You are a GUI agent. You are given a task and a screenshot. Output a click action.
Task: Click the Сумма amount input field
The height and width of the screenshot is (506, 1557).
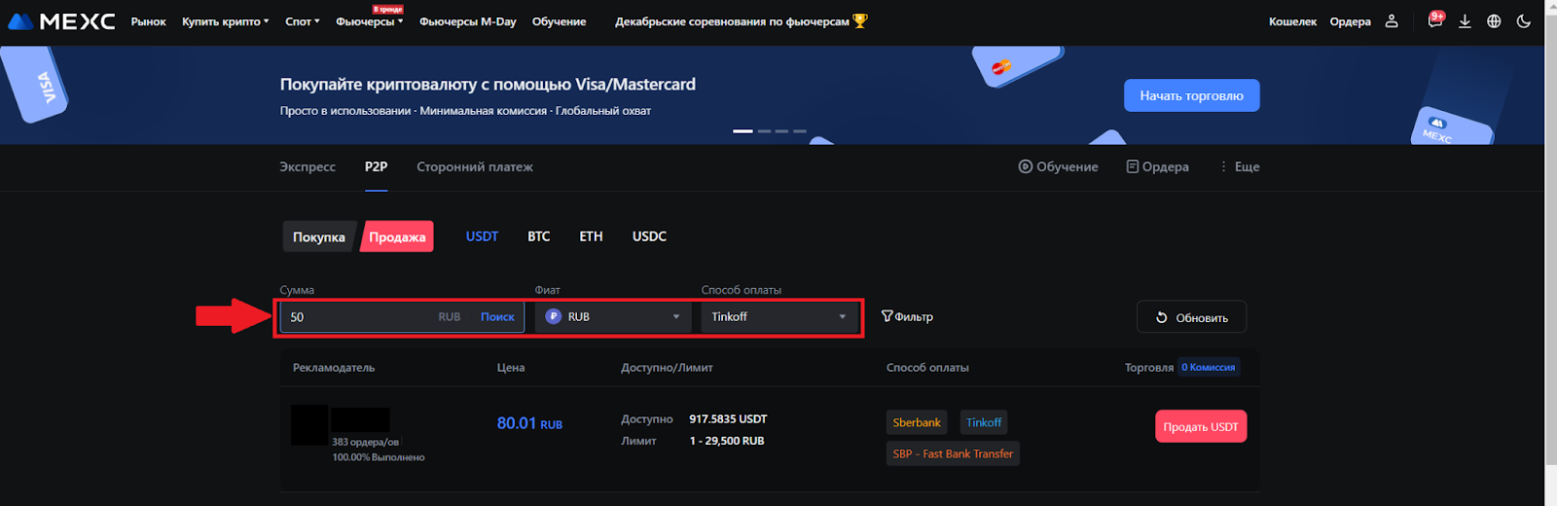coord(402,316)
